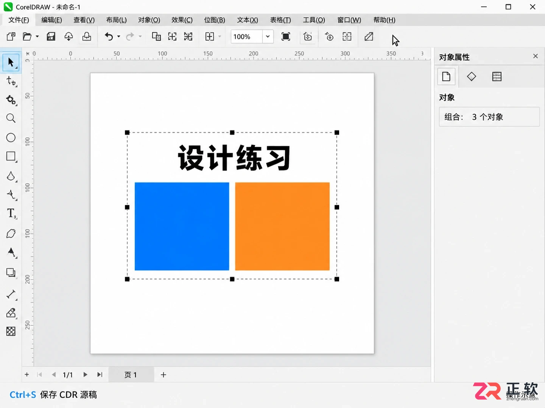Click the blue rectangle on canvas

click(x=182, y=226)
